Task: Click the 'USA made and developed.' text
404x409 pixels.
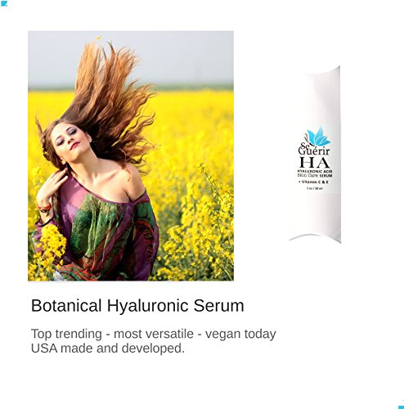Action: pyautogui.click(x=108, y=348)
